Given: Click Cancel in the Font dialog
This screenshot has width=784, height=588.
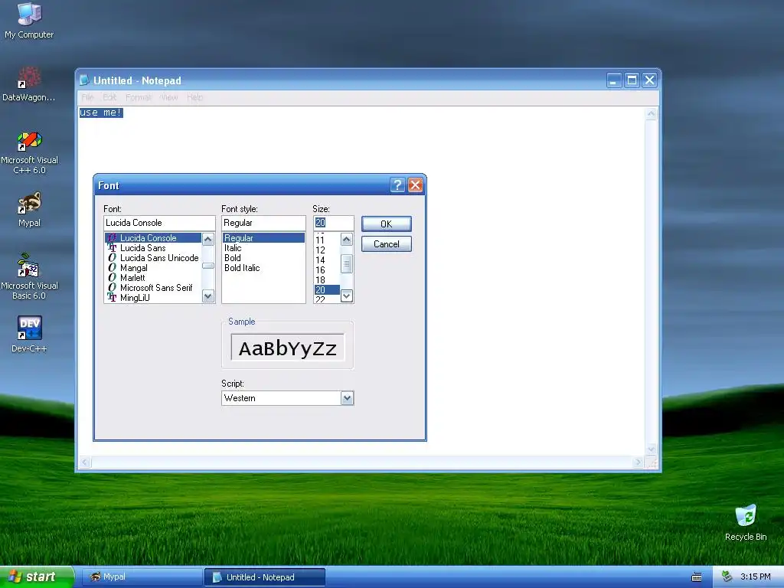Looking at the screenshot, I should click(x=387, y=244).
